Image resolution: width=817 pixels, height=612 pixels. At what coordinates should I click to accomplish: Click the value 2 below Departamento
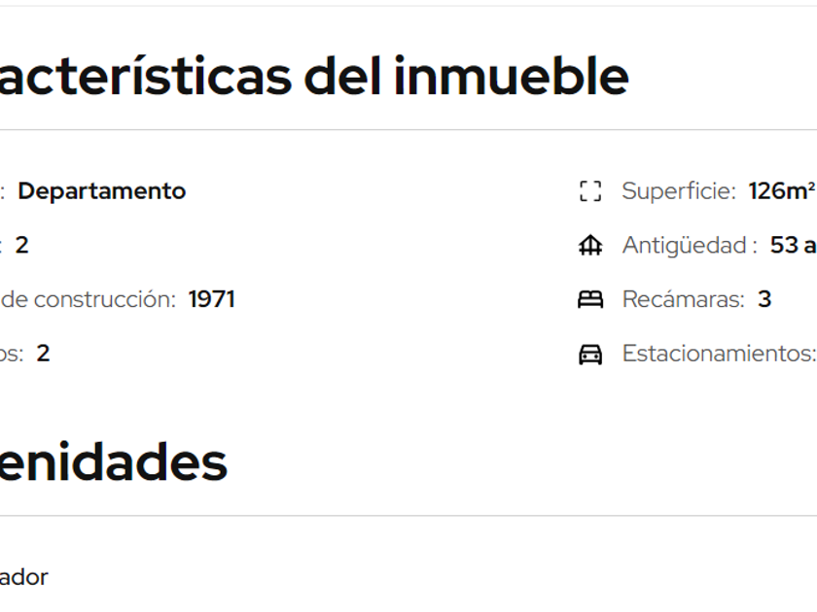(22, 246)
